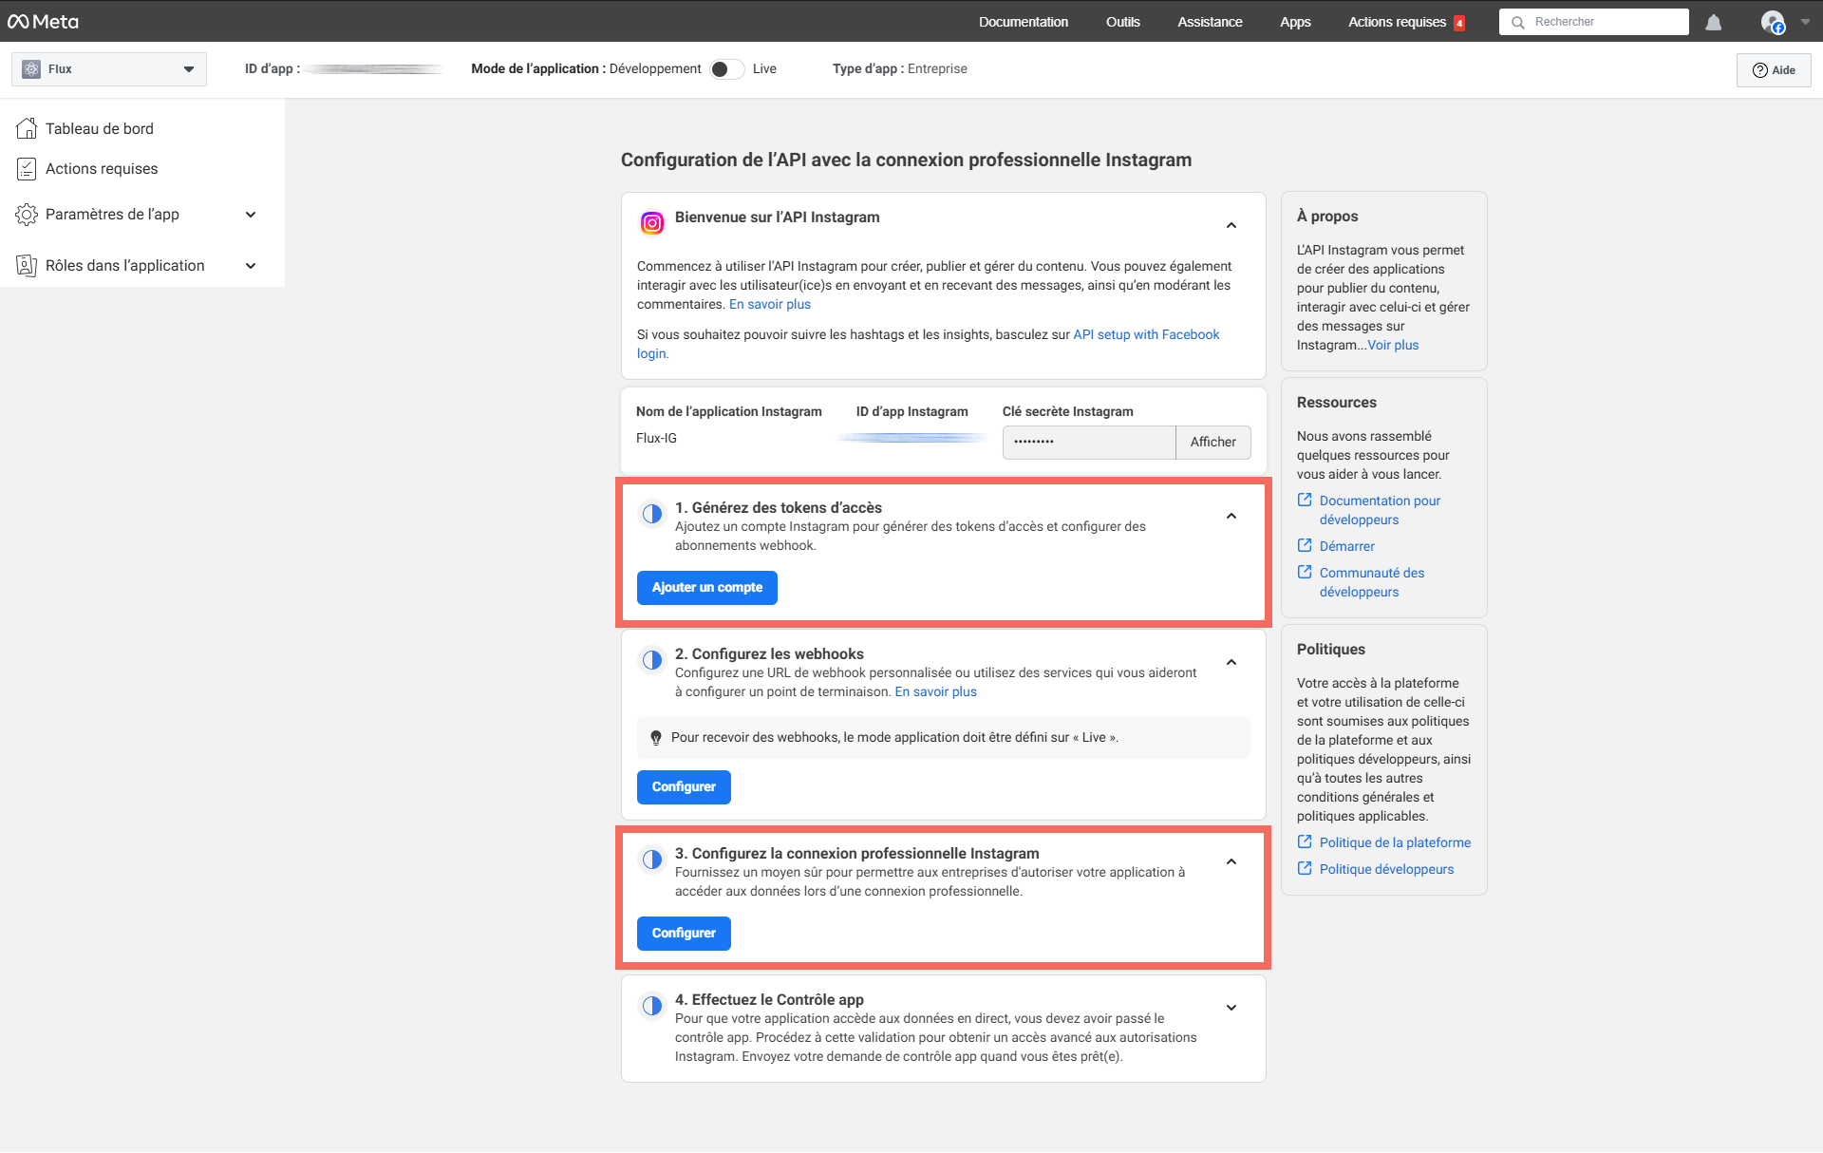Screen dimensions: 1823x1153
Task: Open the account caret dropdown
Action: point(1805,22)
